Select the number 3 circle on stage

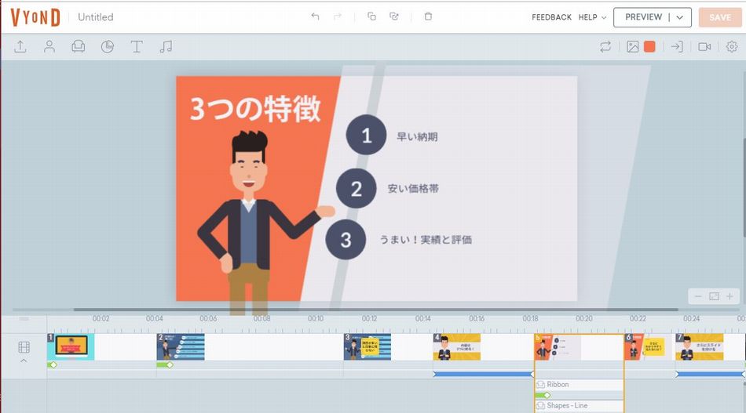(346, 240)
